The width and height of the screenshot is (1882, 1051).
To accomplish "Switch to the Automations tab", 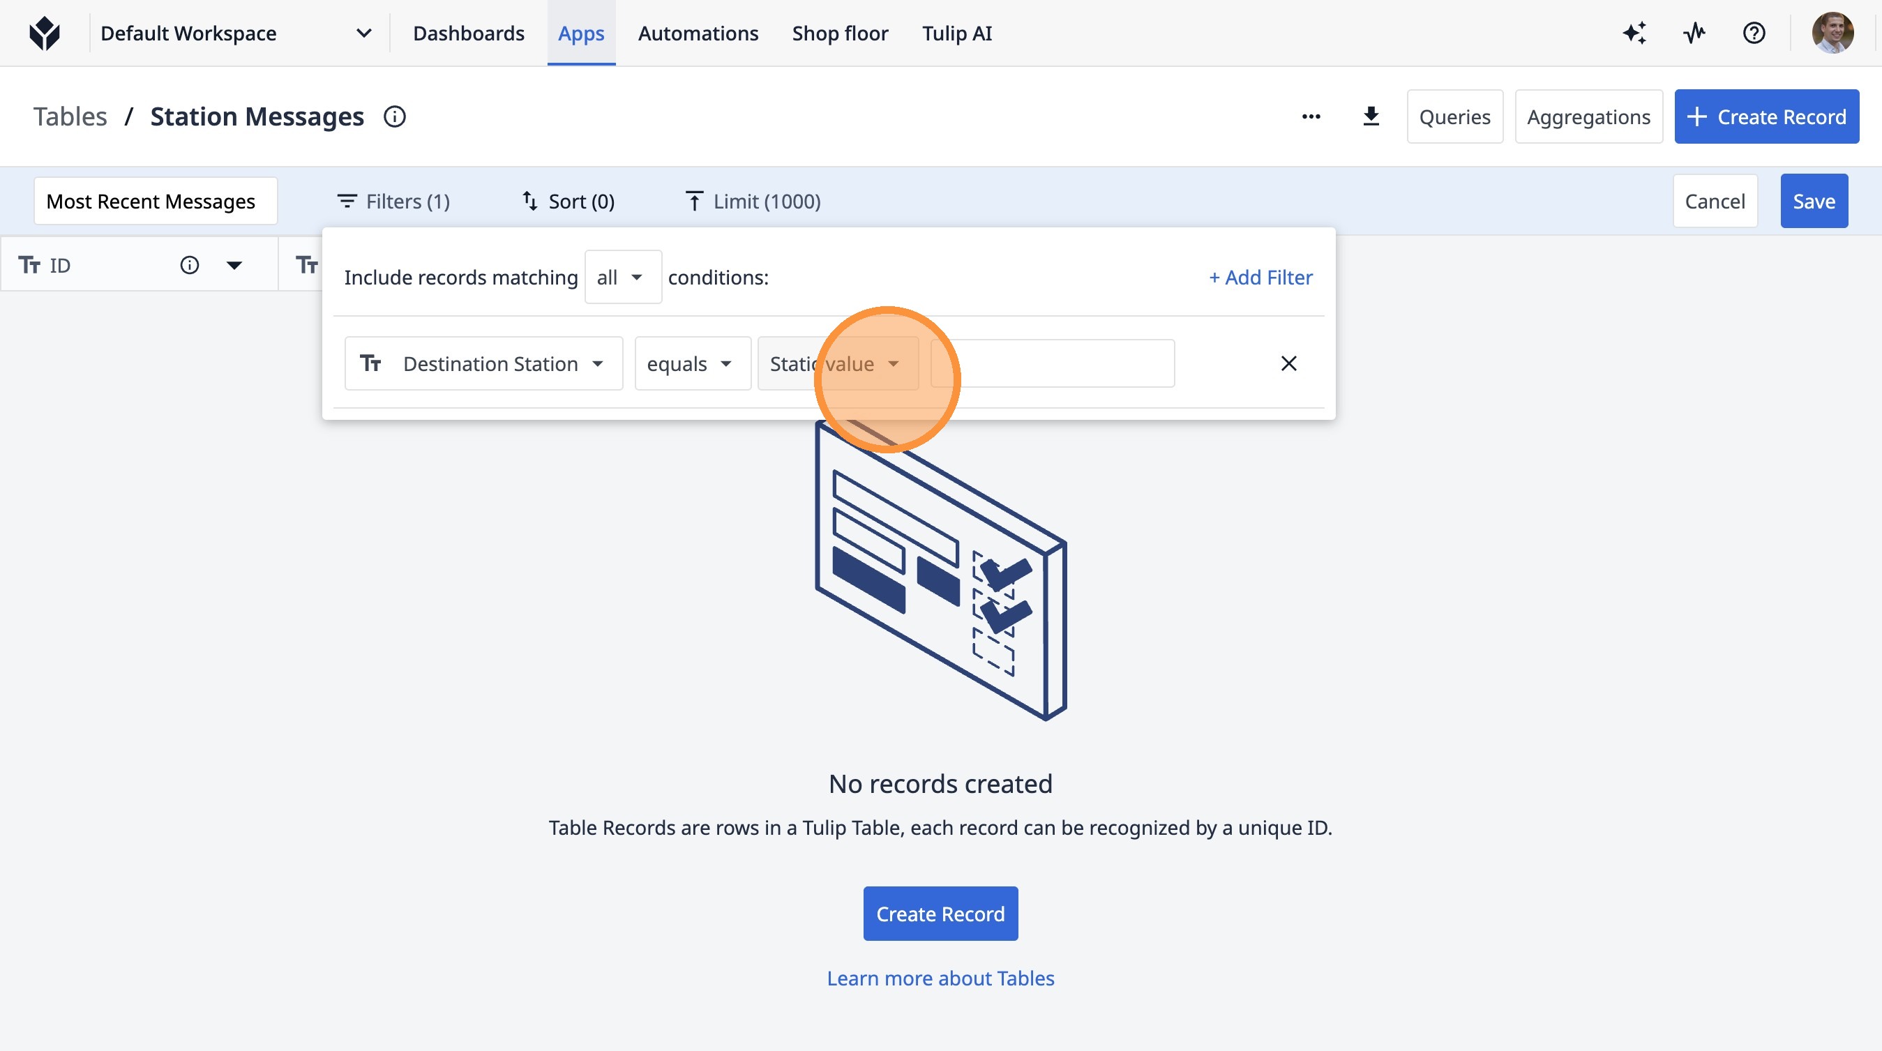I will point(698,33).
